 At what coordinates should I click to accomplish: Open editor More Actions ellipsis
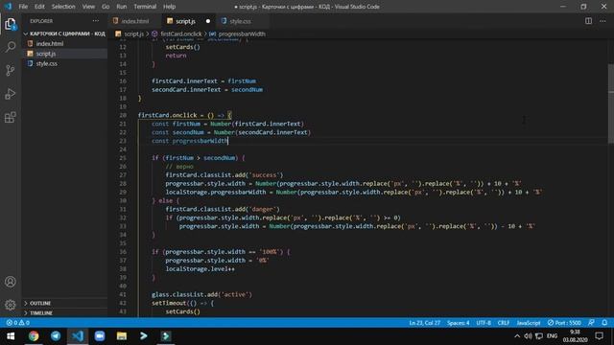tap(602, 21)
